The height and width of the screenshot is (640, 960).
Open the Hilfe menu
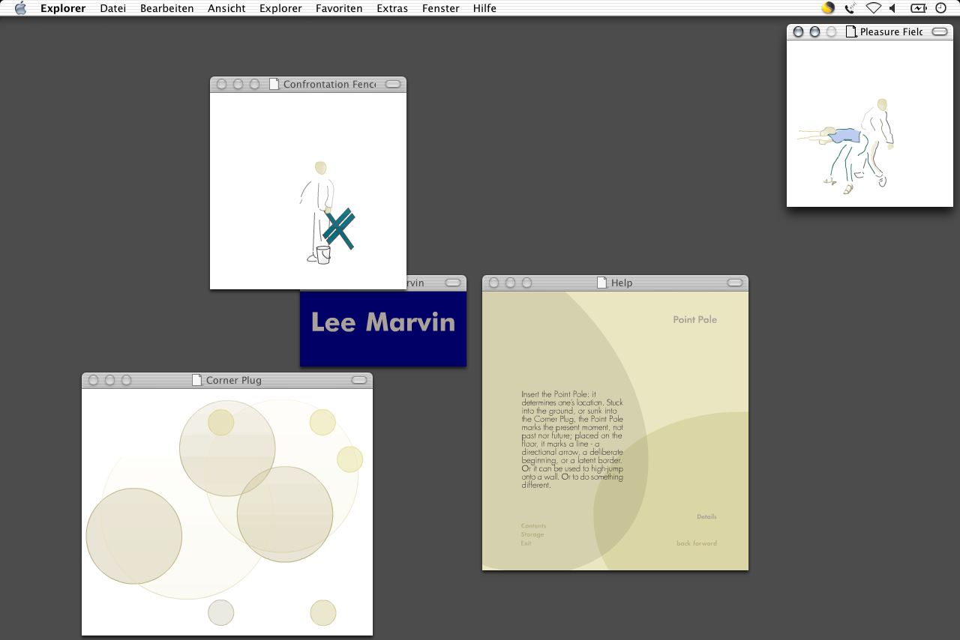click(x=484, y=8)
